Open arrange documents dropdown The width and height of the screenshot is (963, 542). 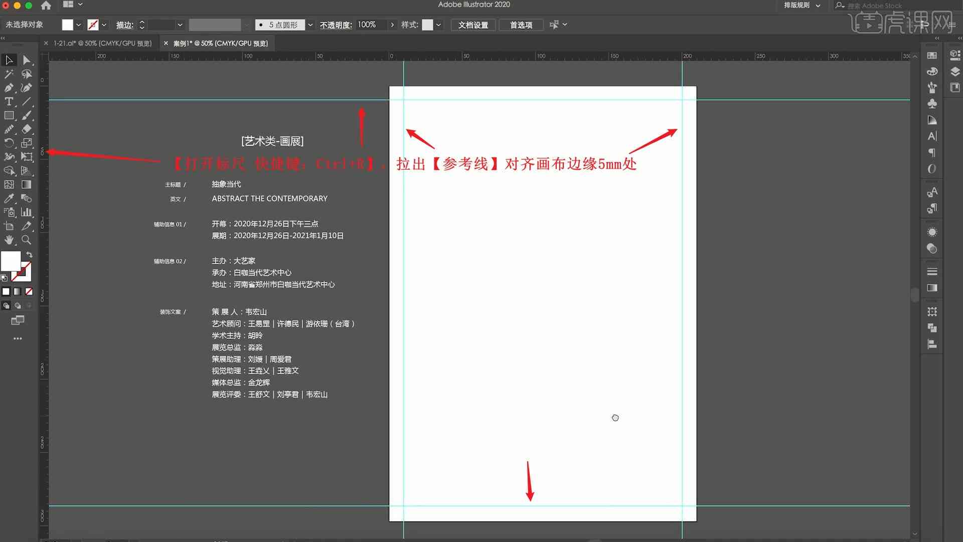73,5
